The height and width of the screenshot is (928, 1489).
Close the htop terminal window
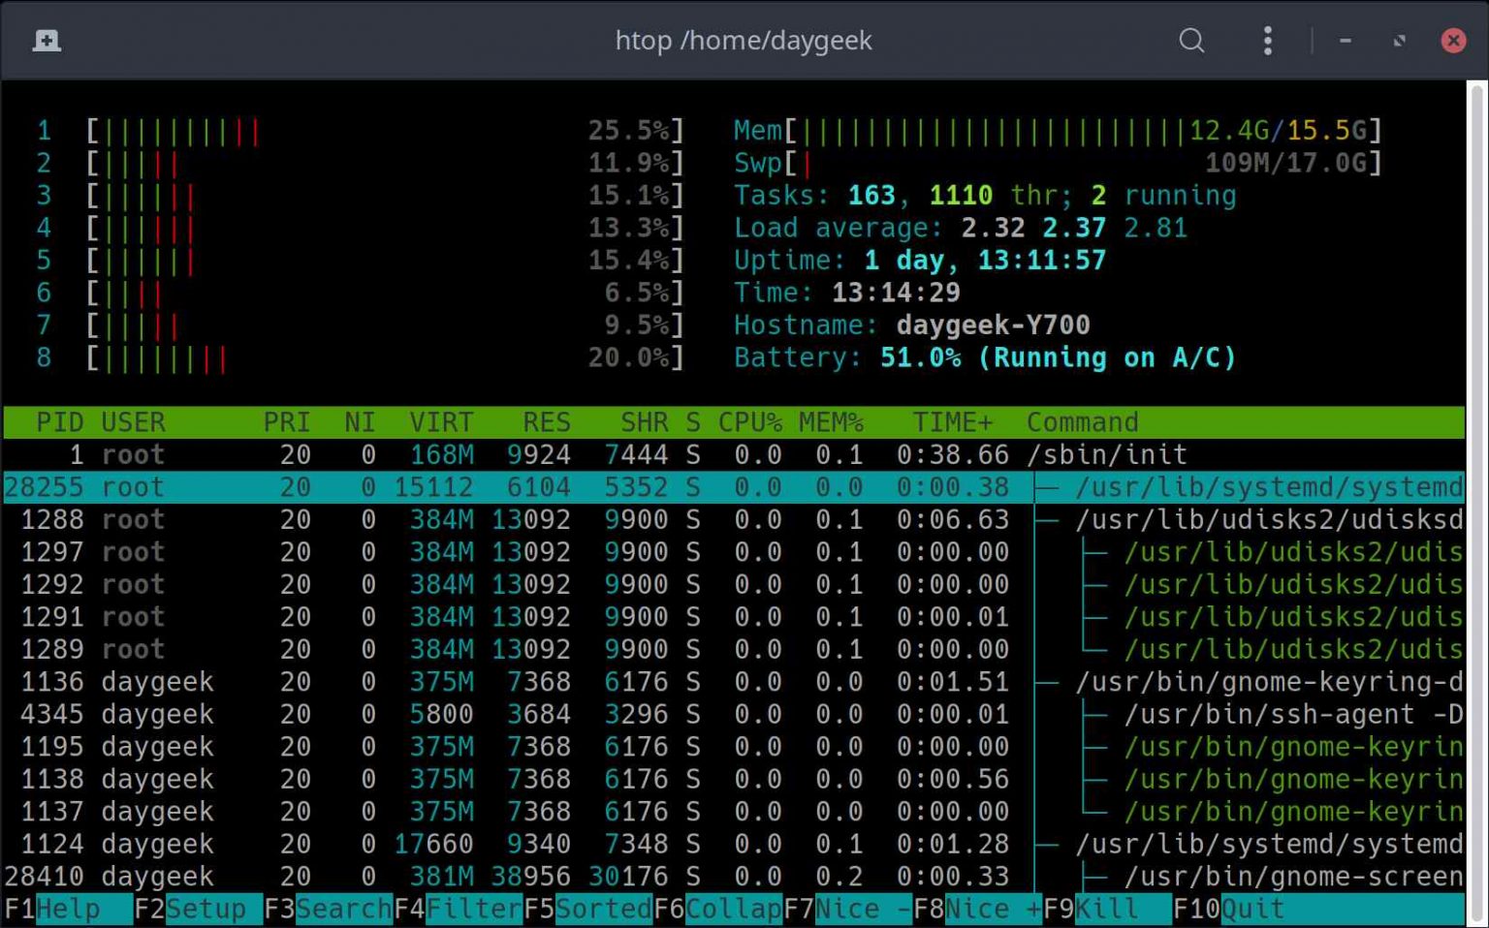[1452, 41]
